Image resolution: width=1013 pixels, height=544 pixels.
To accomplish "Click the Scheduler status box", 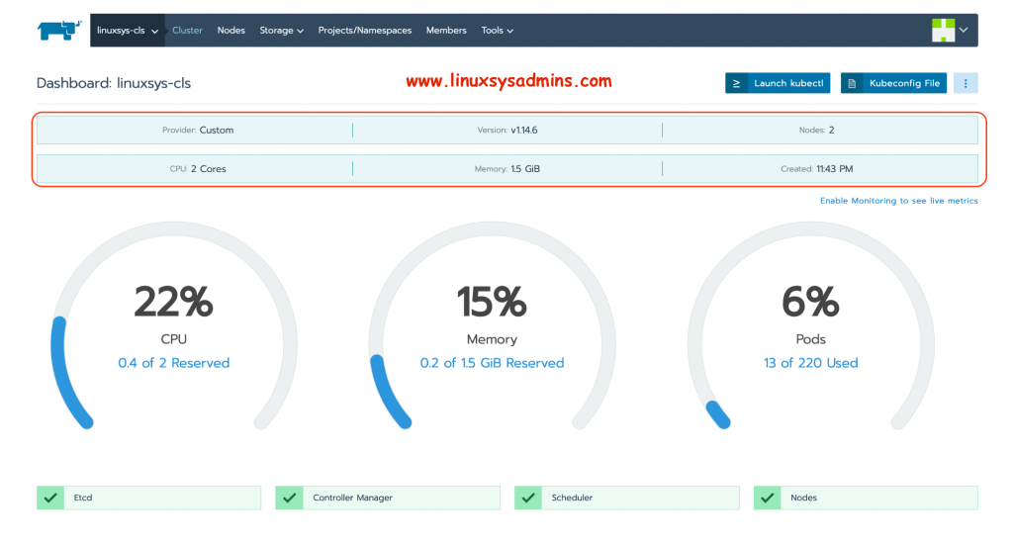I will coord(626,498).
